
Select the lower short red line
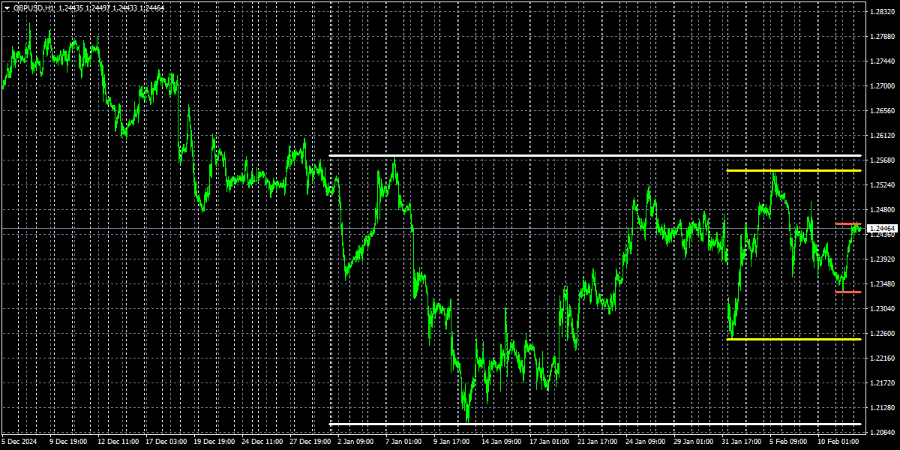pos(848,292)
